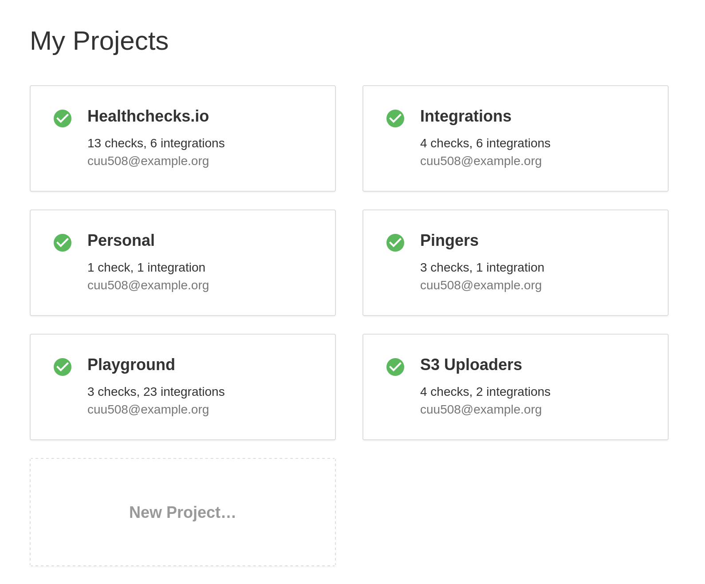The width and height of the screenshot is (705, 584).
Task: Select the green status icon for S3 Uploaders
Action: 395,367
